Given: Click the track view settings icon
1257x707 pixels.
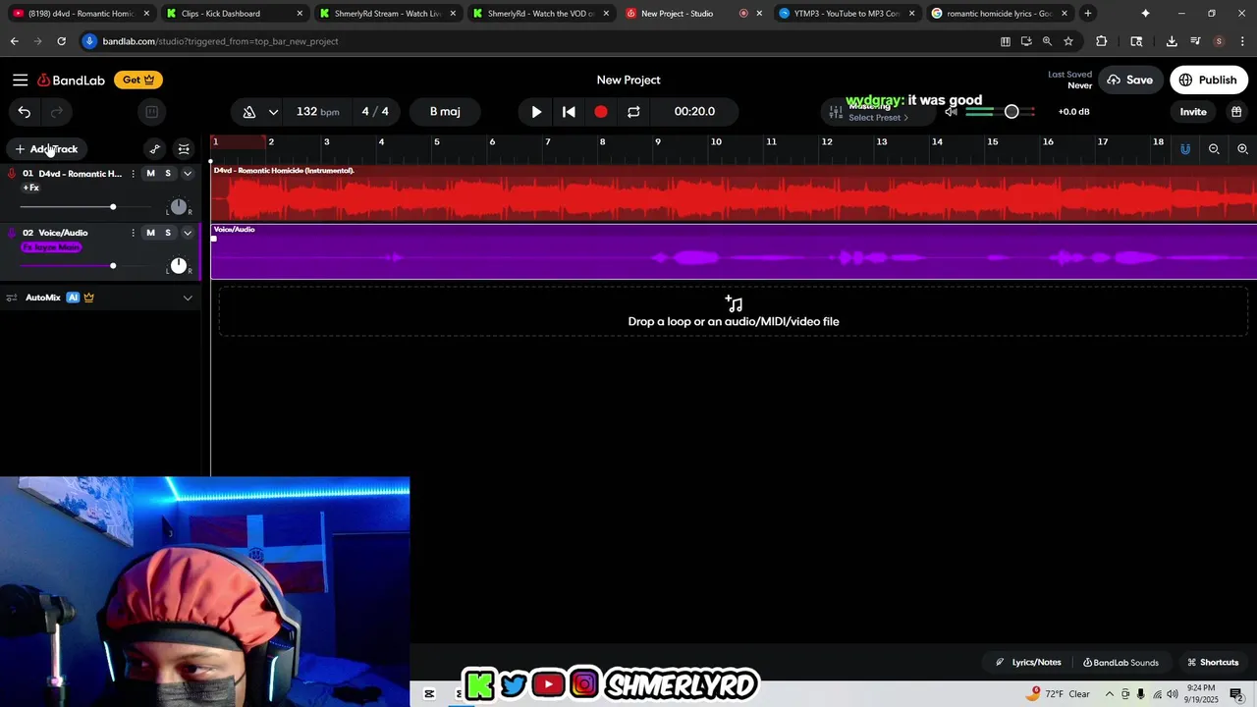Looking at the screenshot, I should (184, 149).
